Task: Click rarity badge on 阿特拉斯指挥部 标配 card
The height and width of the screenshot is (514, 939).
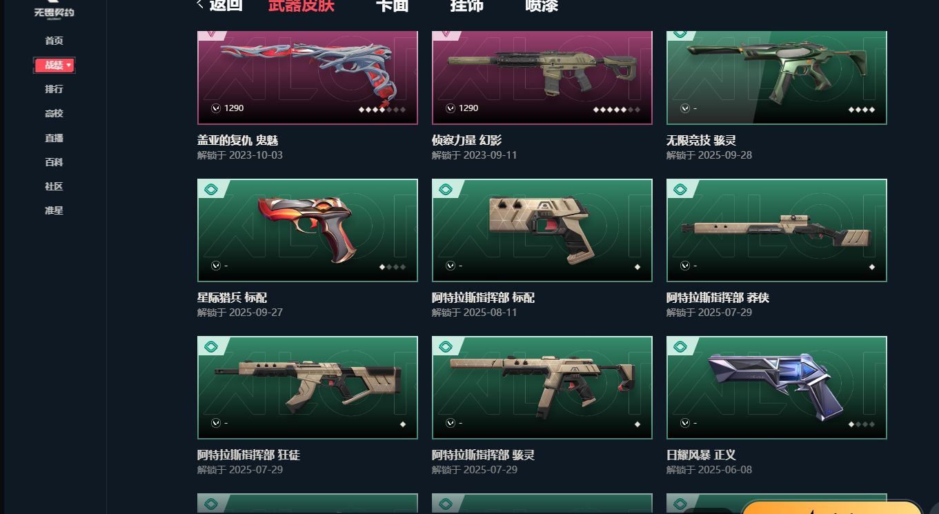Action: (x=446, y=189)
